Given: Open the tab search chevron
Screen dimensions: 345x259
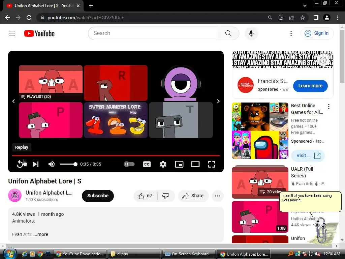Looking at the screenshot, I should tap(305, 6).
